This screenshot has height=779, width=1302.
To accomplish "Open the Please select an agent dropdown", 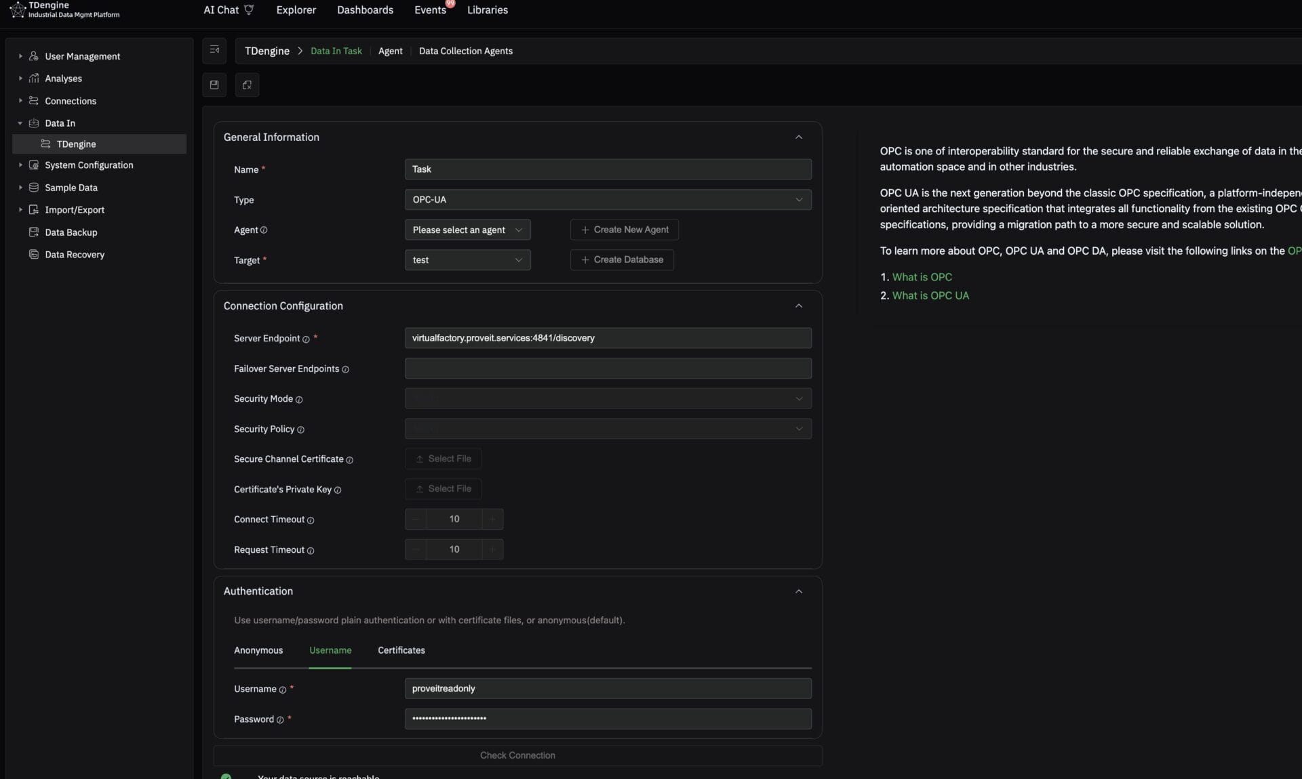I will pos(467,230).
